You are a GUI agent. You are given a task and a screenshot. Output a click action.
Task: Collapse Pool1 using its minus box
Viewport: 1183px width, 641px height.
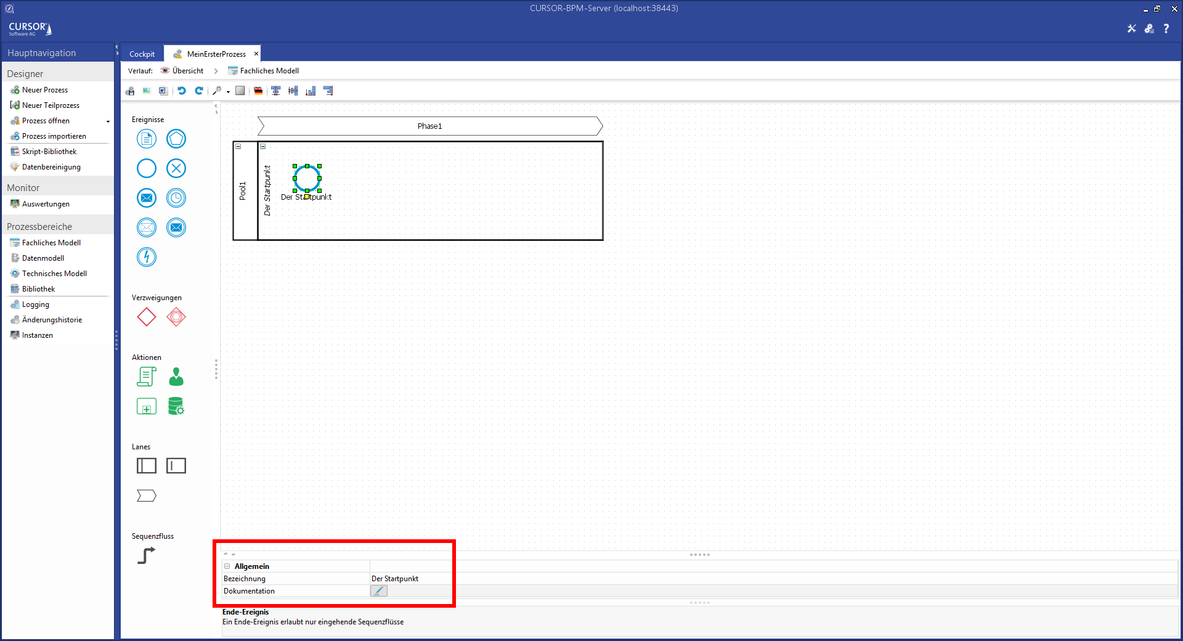238,147
